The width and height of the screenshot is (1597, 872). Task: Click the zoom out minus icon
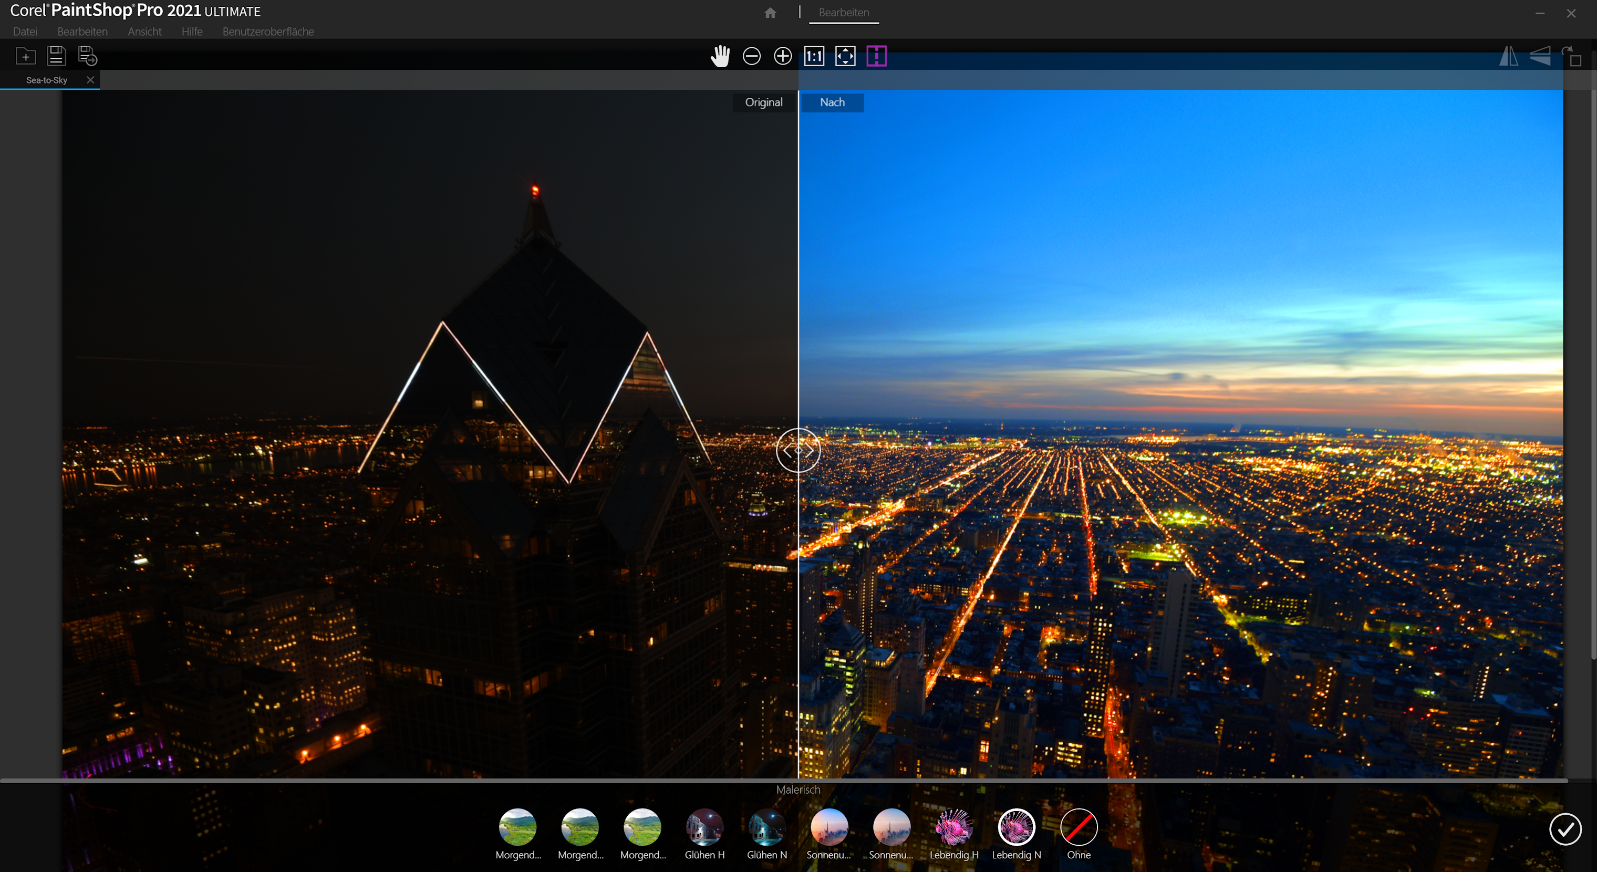751,56
